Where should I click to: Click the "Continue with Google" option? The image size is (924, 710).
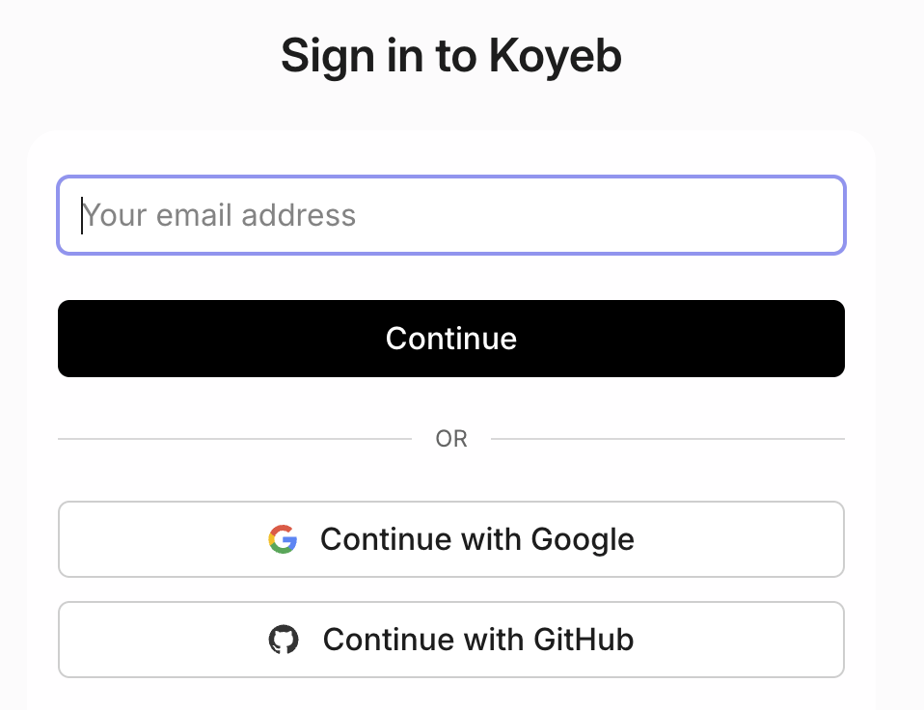[x=451, y=539]
